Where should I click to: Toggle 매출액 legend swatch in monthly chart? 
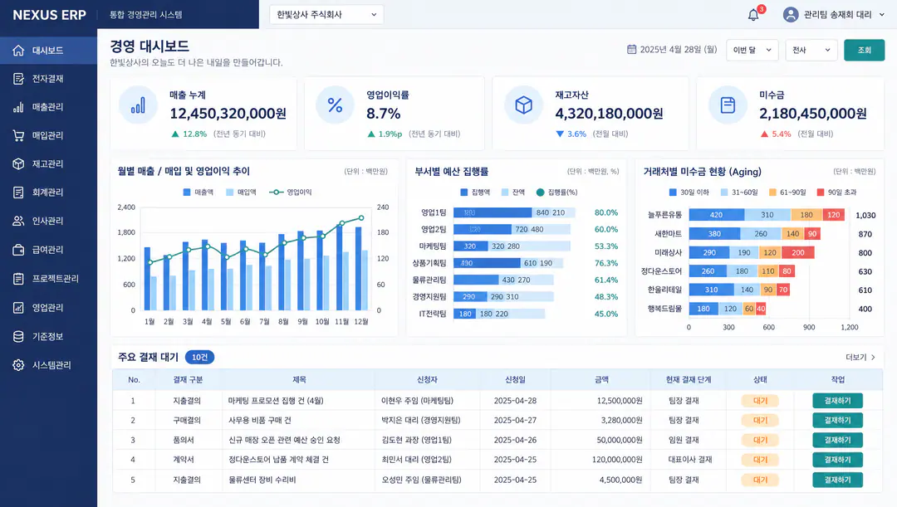187,193
